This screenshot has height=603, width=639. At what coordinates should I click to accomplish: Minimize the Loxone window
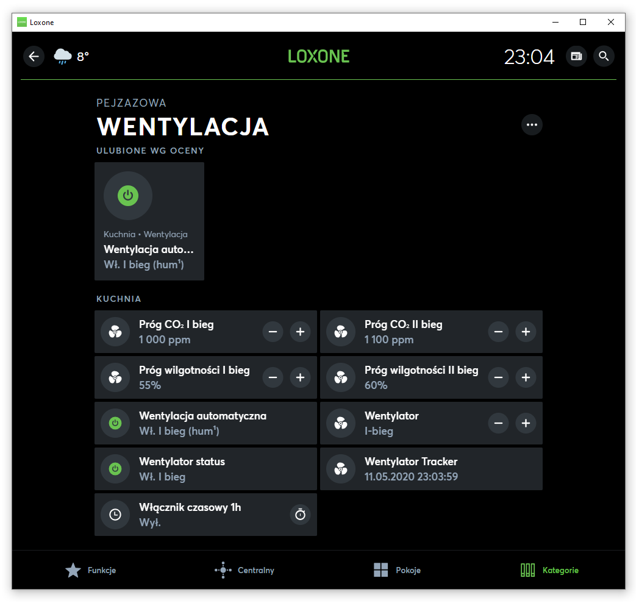[555, 22]
